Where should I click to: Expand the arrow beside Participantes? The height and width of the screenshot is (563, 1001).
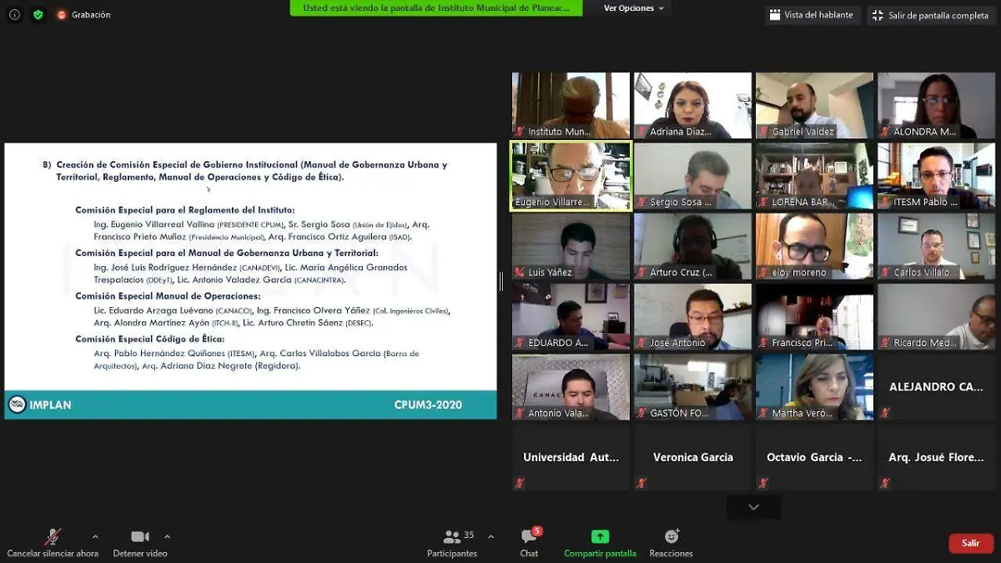click(490, 536)
